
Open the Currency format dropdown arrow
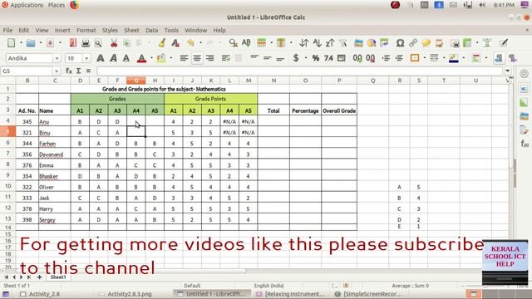tap(306, 58)
